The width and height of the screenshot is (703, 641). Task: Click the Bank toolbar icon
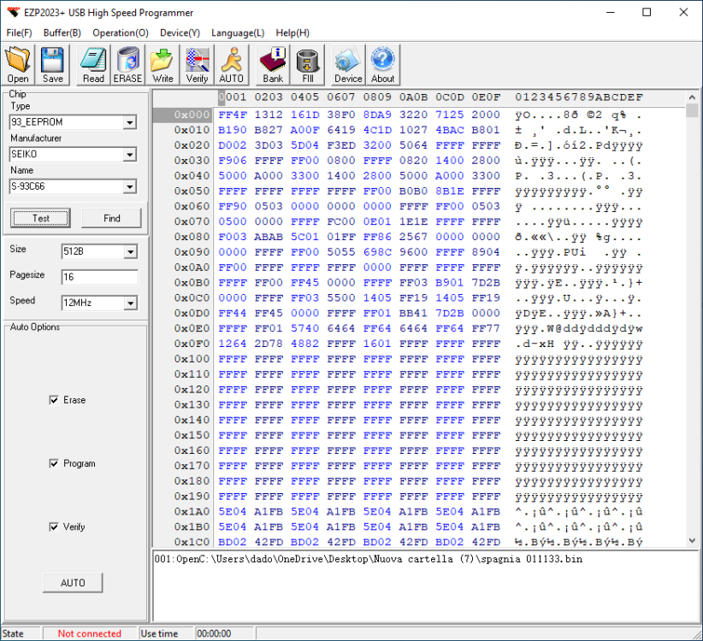[x=272, y=65]
